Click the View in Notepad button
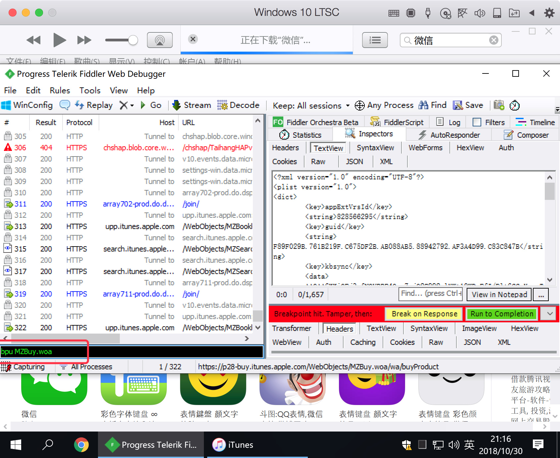The image size is (560, 458). [499, 295]
